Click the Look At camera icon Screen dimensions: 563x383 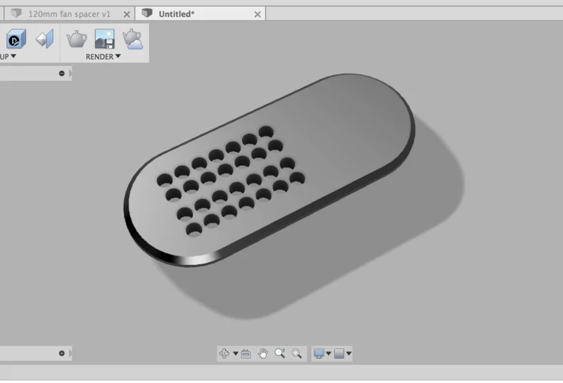246,353
